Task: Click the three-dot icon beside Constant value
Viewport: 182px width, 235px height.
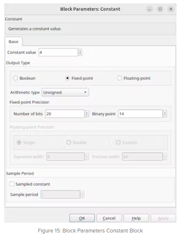Action: [80, 52]
